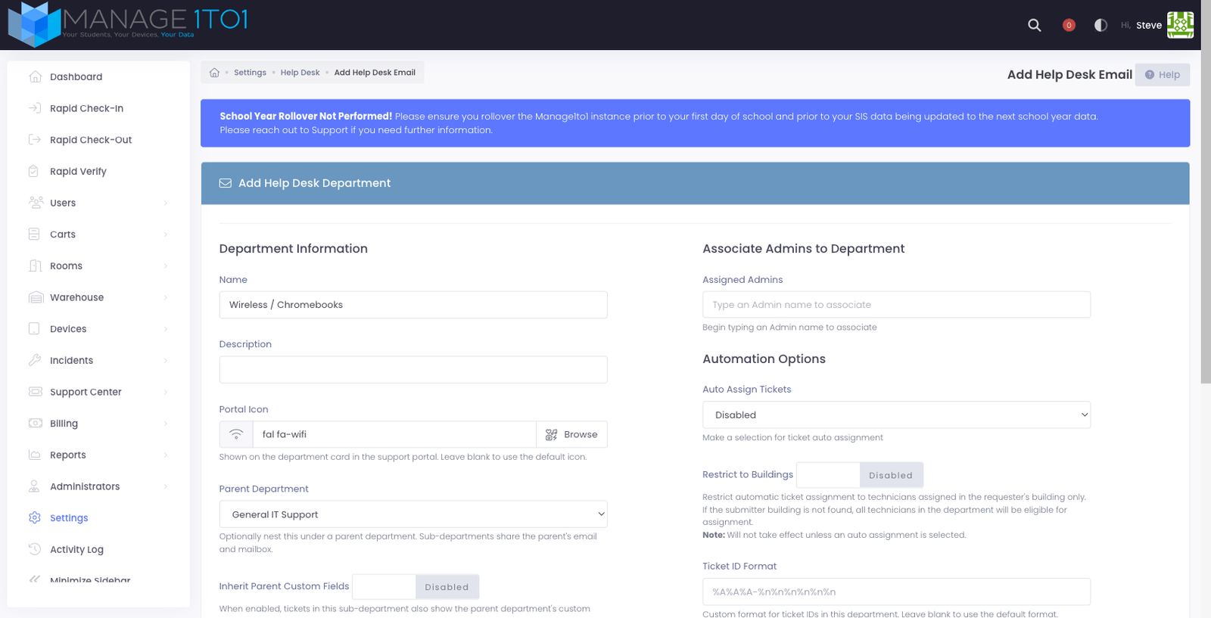
Task: Toggle Inherit Parent Custom Fields switch
Action: click(x=416, y=587)
